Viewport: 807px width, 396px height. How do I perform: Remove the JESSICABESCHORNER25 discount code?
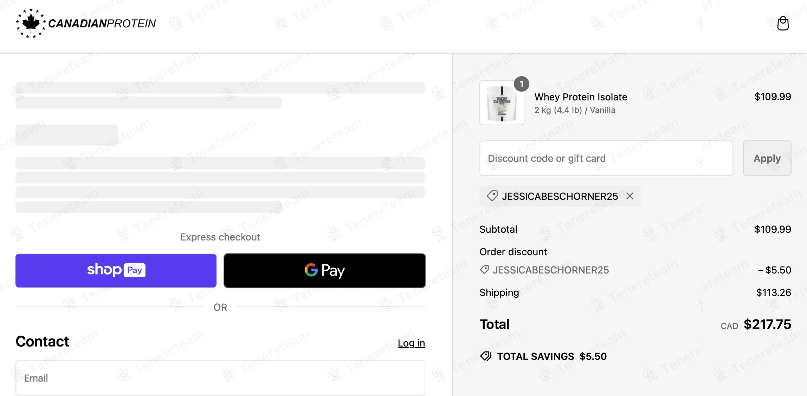point(630,196)
